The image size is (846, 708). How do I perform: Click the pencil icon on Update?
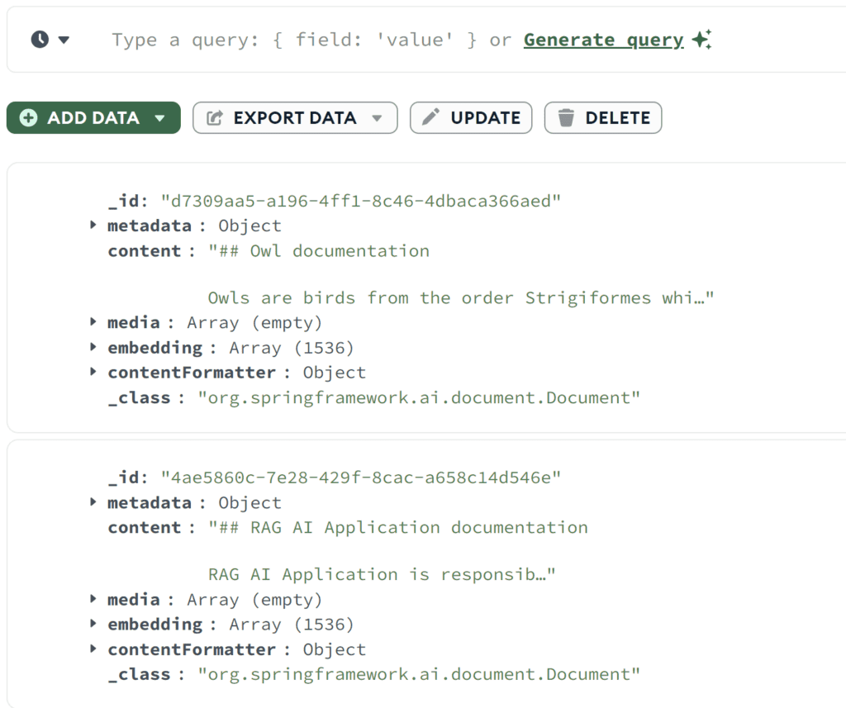(x=430, y=118)
